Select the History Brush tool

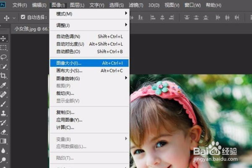3,122
